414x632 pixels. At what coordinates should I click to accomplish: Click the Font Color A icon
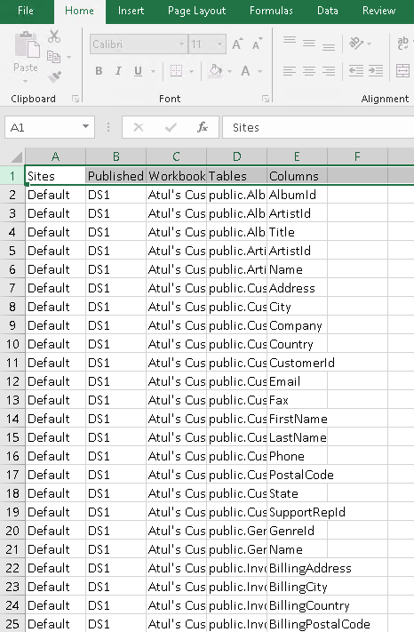(245, 71)
